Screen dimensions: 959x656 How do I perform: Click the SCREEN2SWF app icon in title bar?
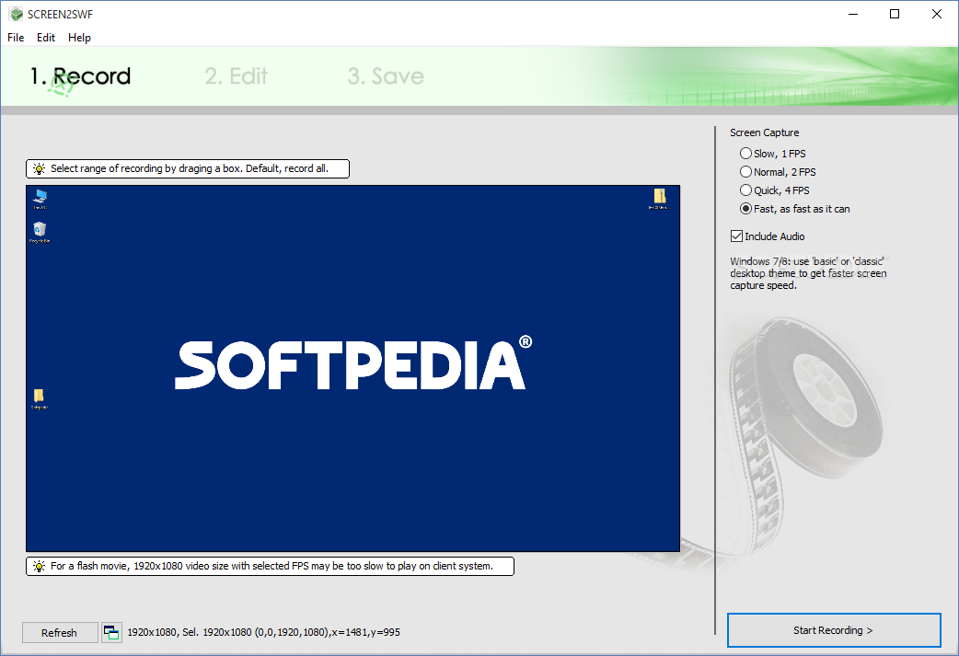16,14
